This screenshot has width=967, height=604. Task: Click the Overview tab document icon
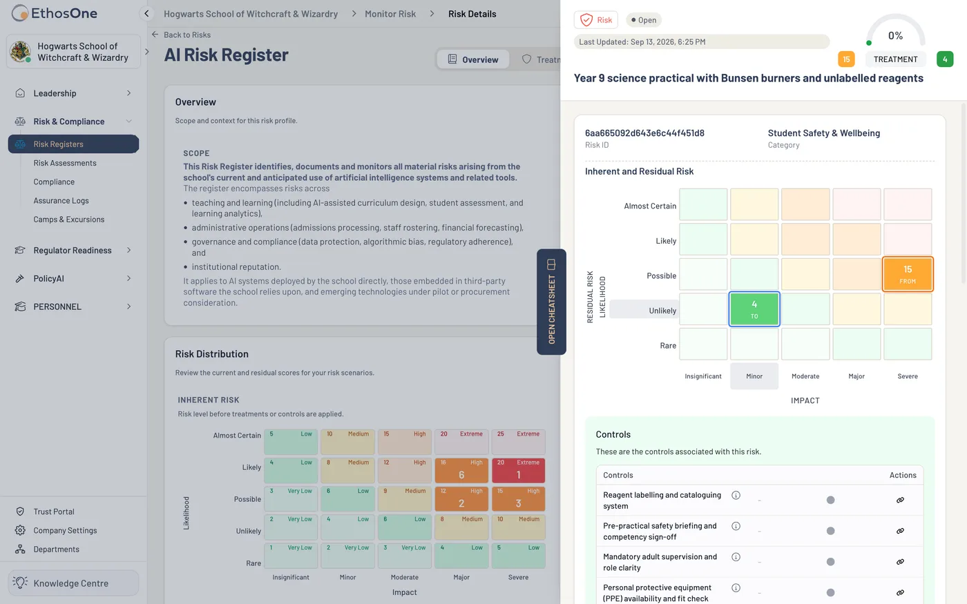[x=452, y=59]
